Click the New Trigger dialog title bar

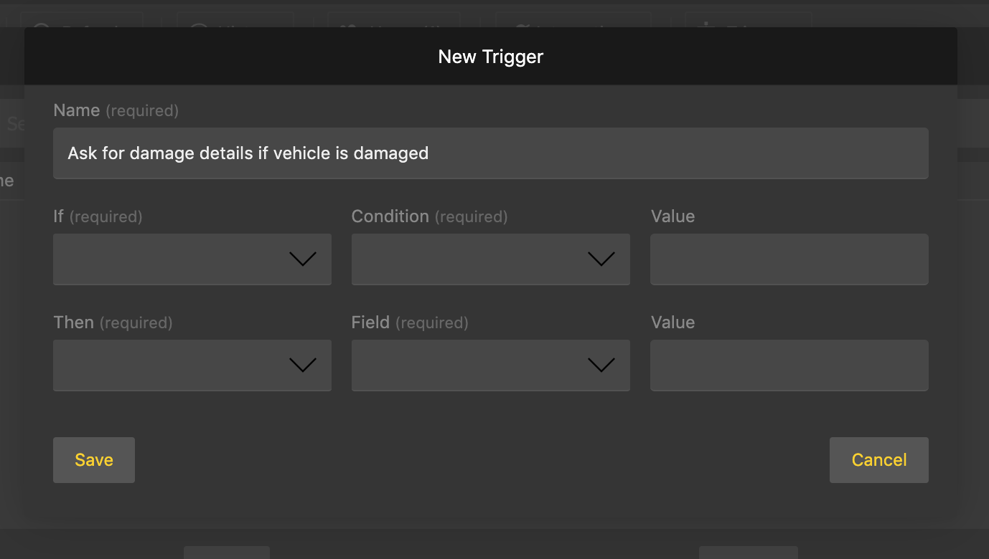click(x=490, y=57)
